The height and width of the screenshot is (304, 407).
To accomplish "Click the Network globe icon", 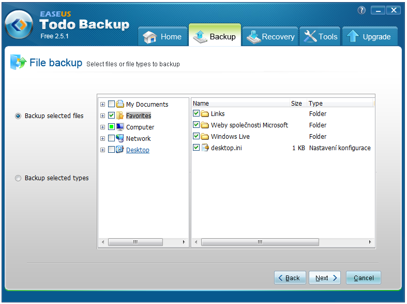I will 120,138.
